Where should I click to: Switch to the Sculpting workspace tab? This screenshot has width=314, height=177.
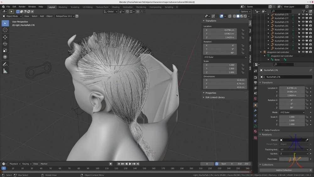tap(75, 7)
